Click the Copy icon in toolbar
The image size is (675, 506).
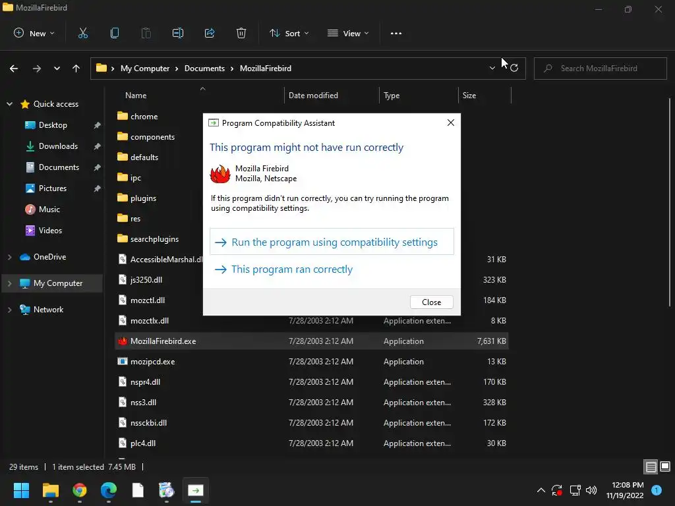[x=115, y=33]
